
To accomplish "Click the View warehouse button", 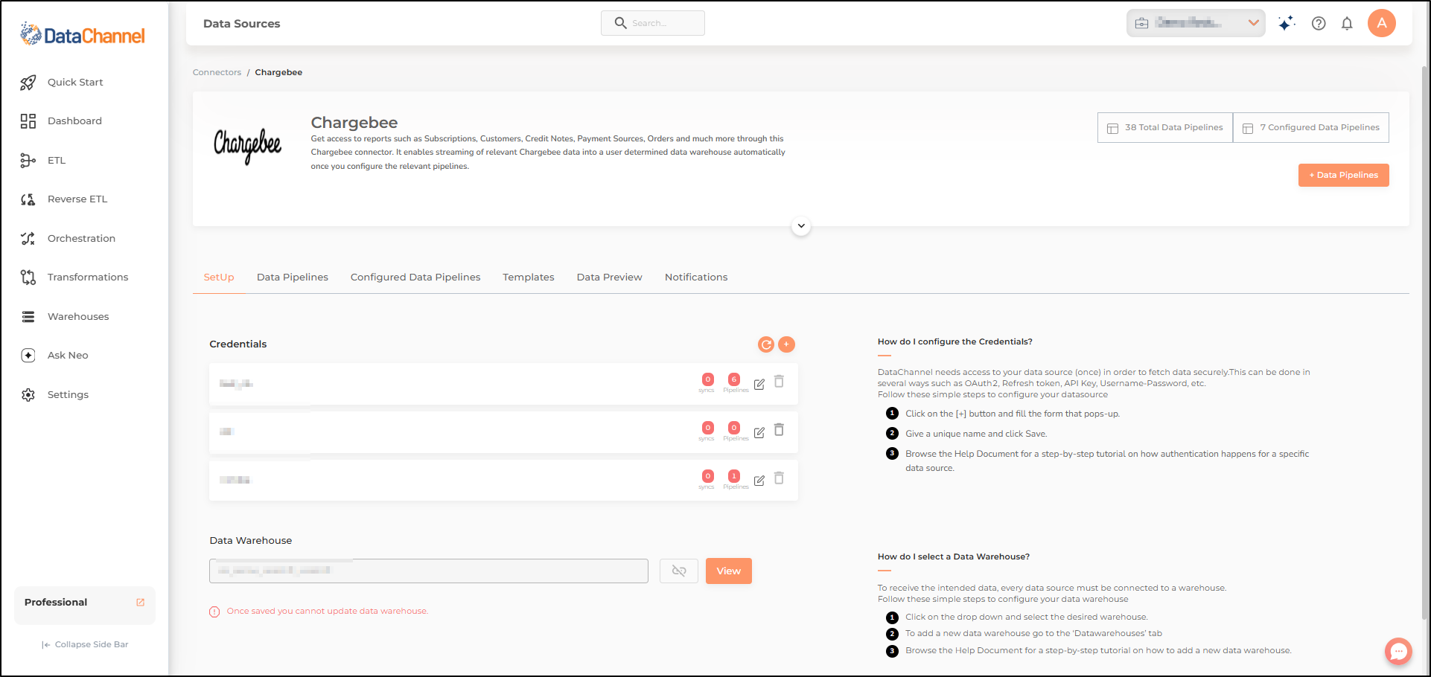I will coord(729,571).
